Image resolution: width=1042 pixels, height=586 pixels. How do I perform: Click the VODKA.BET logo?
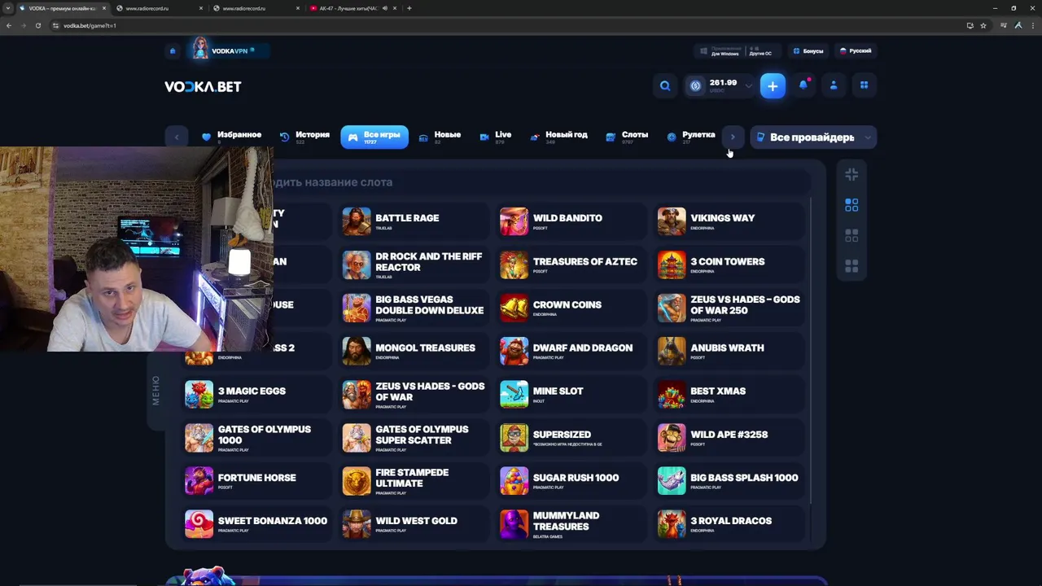pyautogui.click(x=203, y=86)
